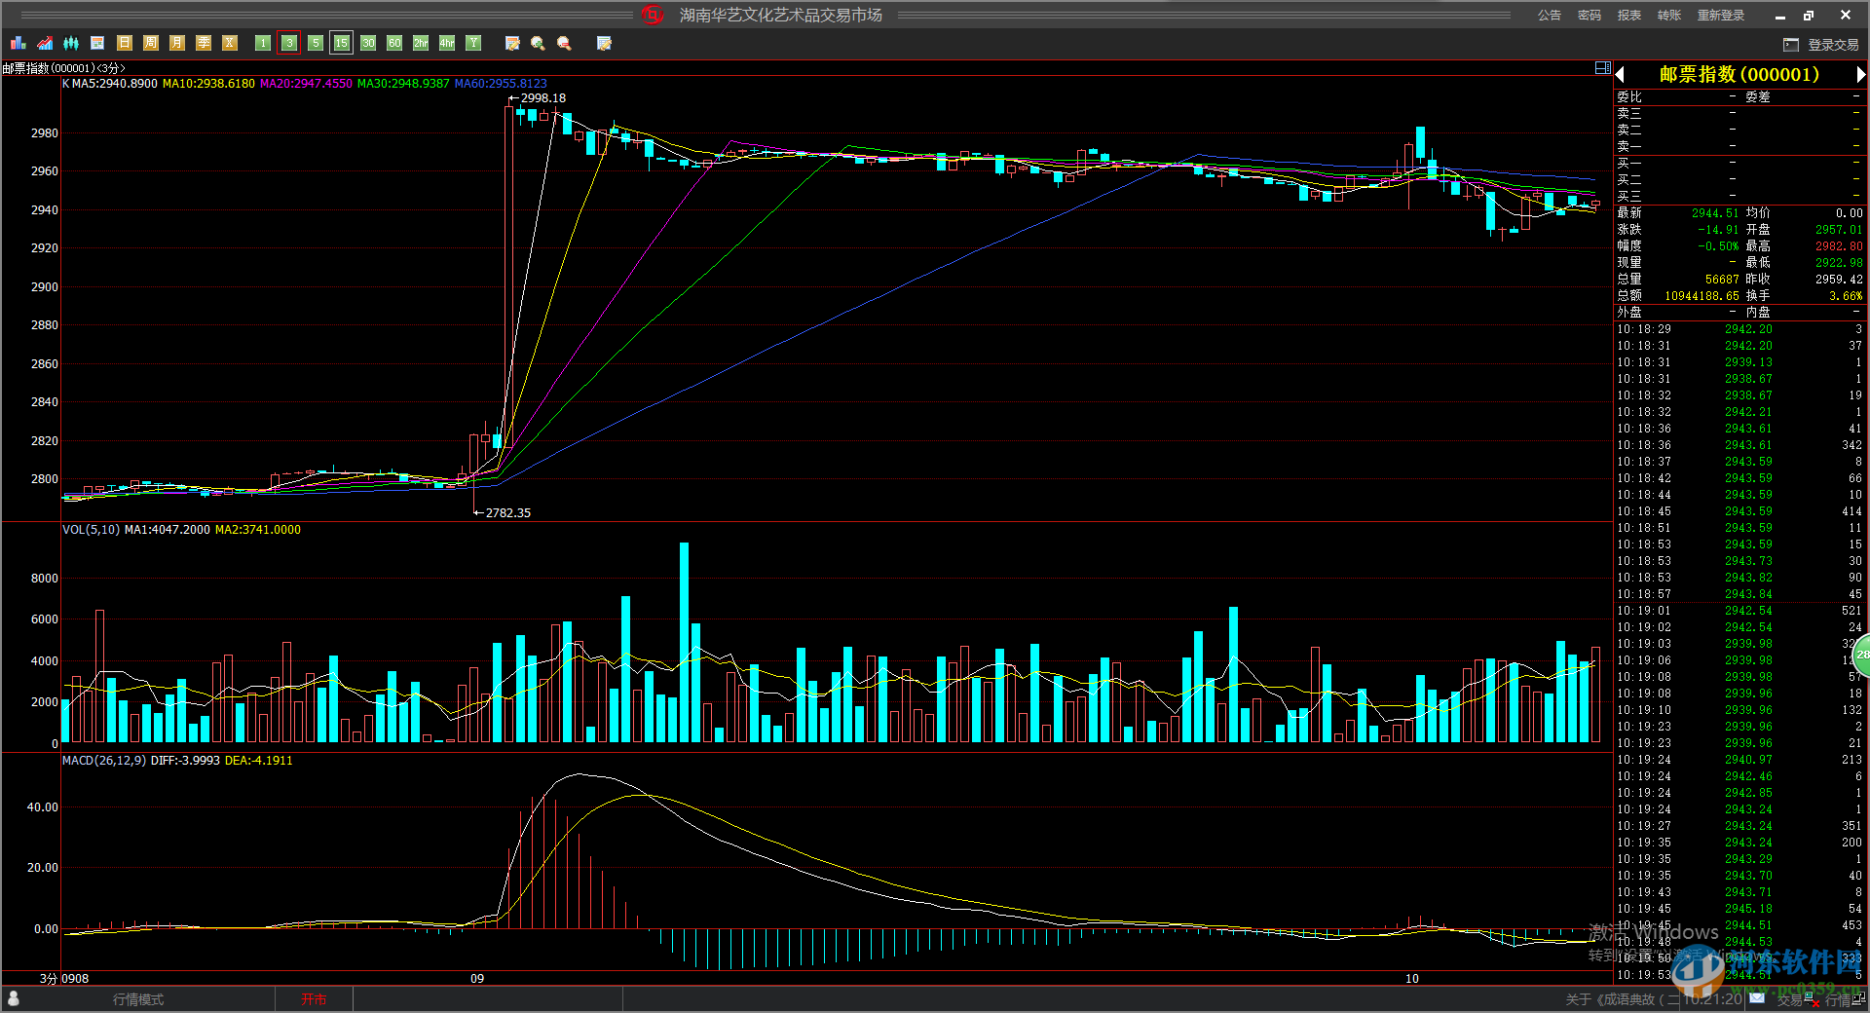Open the rising trend line chart icon
The image size is (1870, 1013).
pyautogui.click(x=45, y=43)
